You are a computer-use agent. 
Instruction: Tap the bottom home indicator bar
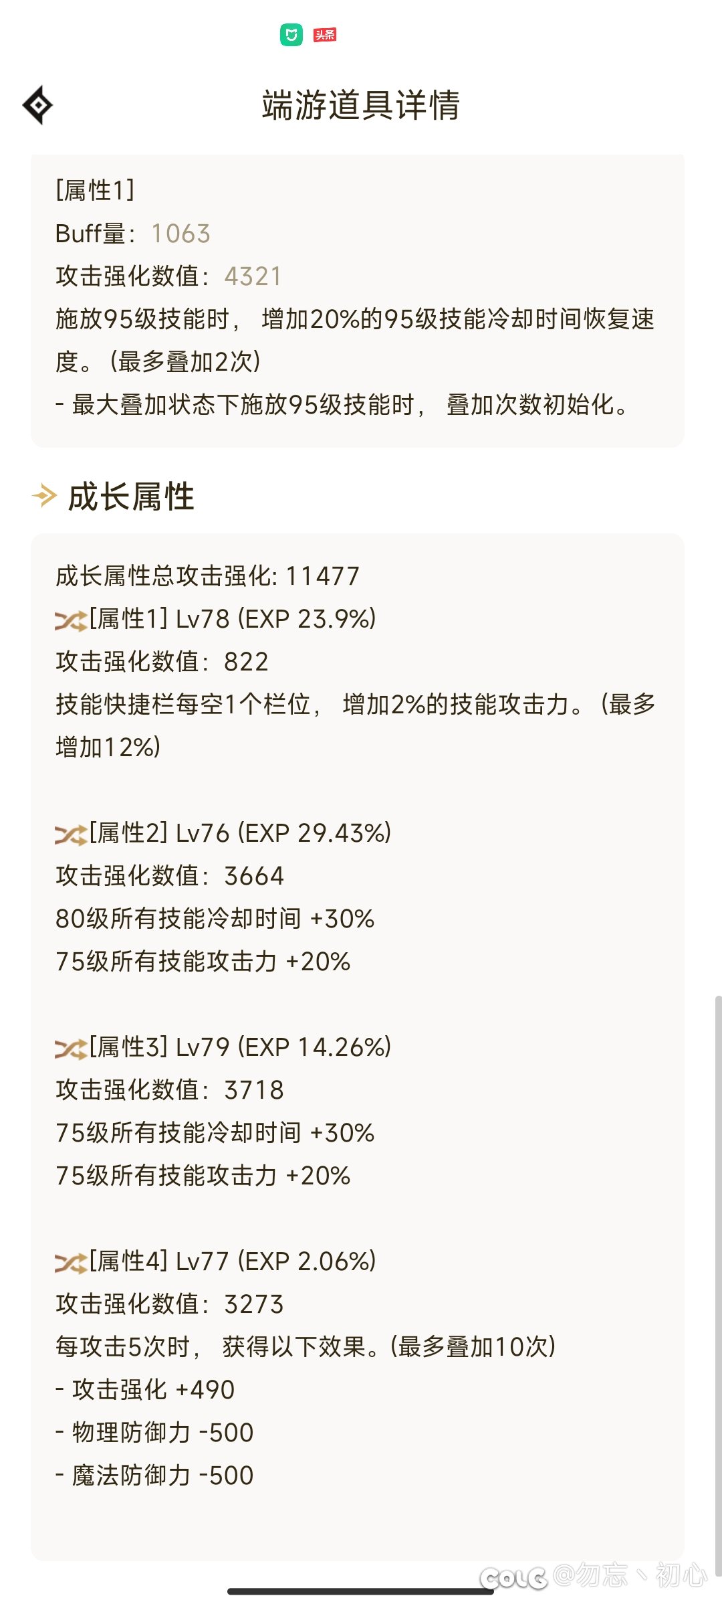[x=361, y=1591]
